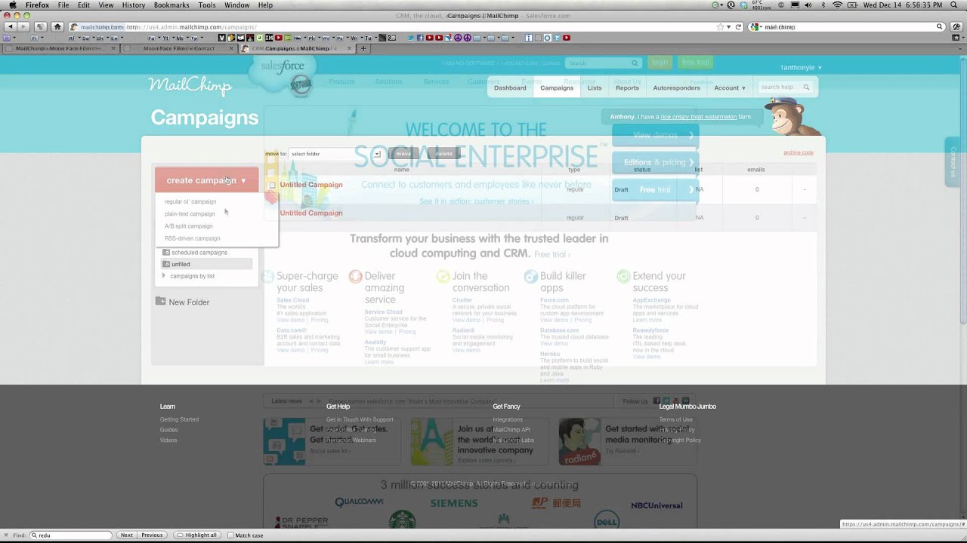Open the Tools menu
Viewport: 967px width, 543px height.
207,5
